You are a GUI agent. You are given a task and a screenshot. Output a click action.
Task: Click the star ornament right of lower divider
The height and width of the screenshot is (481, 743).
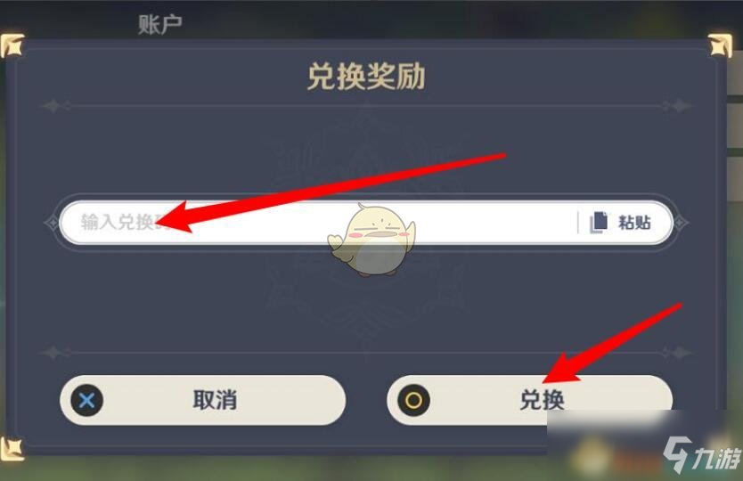pyautogui.click(x=679, y=353)
